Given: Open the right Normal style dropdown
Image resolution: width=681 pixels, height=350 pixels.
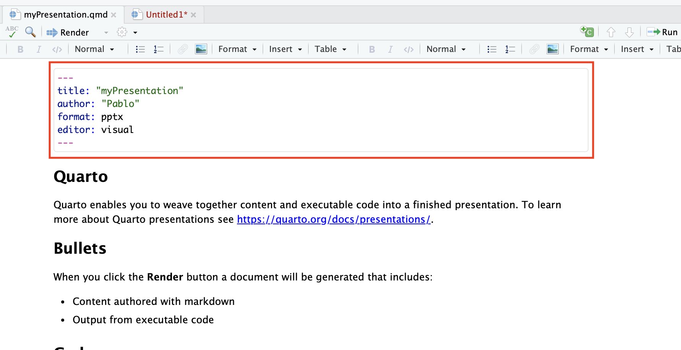Looking at the screenshot, I should tap(446, 49).
